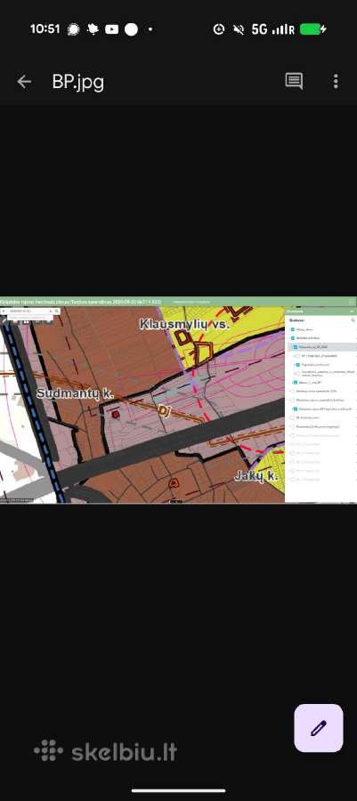Tap the purple pencil edit button
This screenshot has height=801, width=357.
(x=319, y=728)
